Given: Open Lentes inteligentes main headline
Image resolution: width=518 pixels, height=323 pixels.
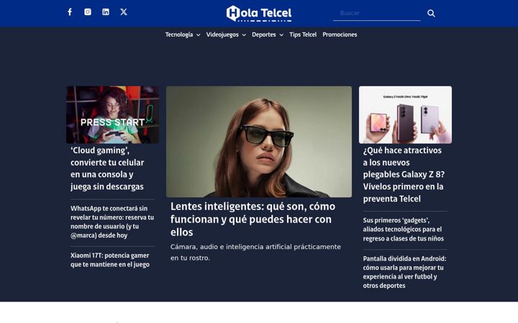Looking at the screenshot, I should point(253,219).
